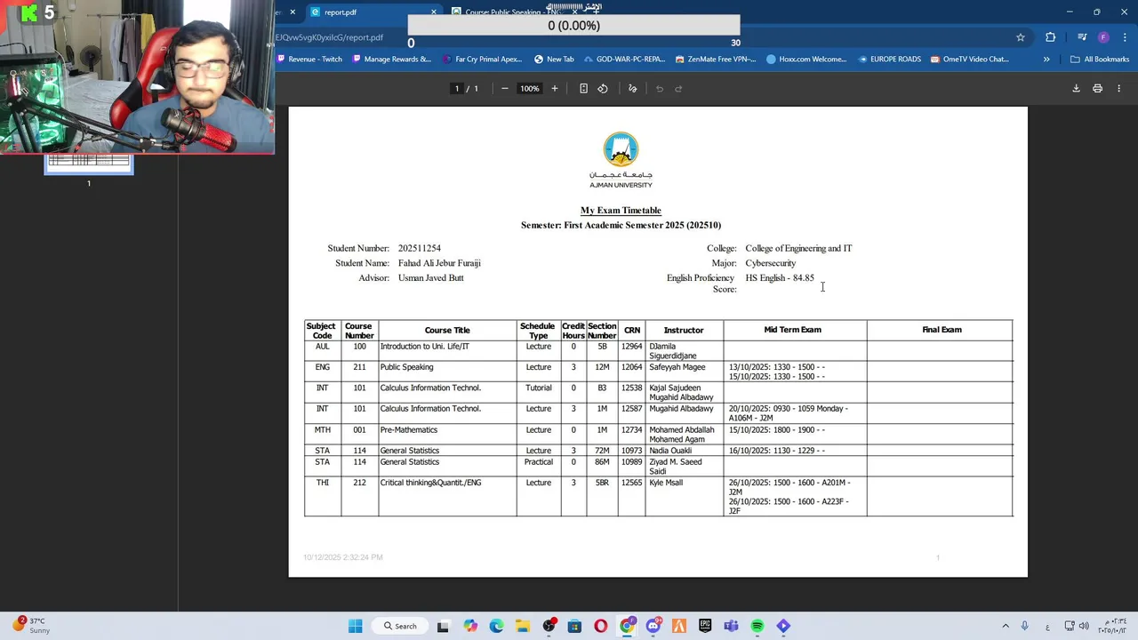This screenshot has height=640, width=1138.
Task: Open the Revenue - Twitch bookmark
Action: click(309, 60)
